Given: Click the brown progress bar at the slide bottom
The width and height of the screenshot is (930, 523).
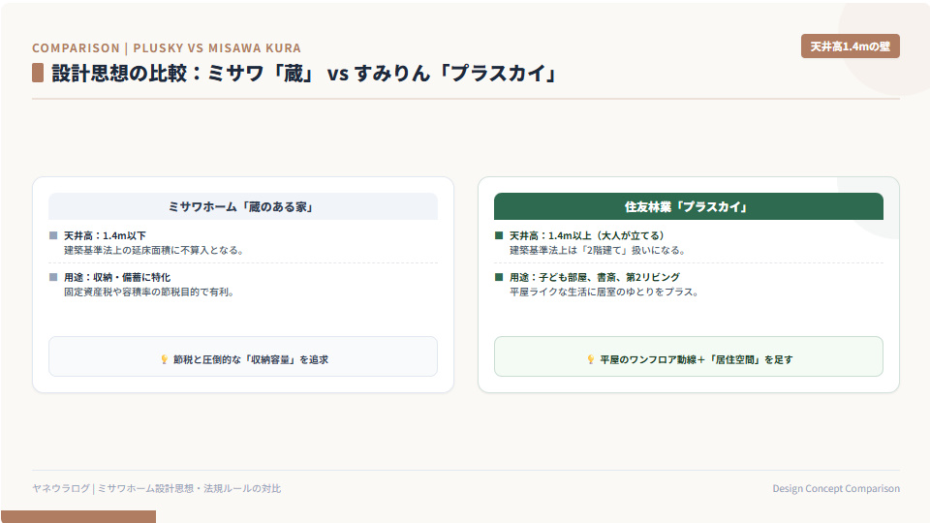Looking at the screenshot, I should 78,516.
